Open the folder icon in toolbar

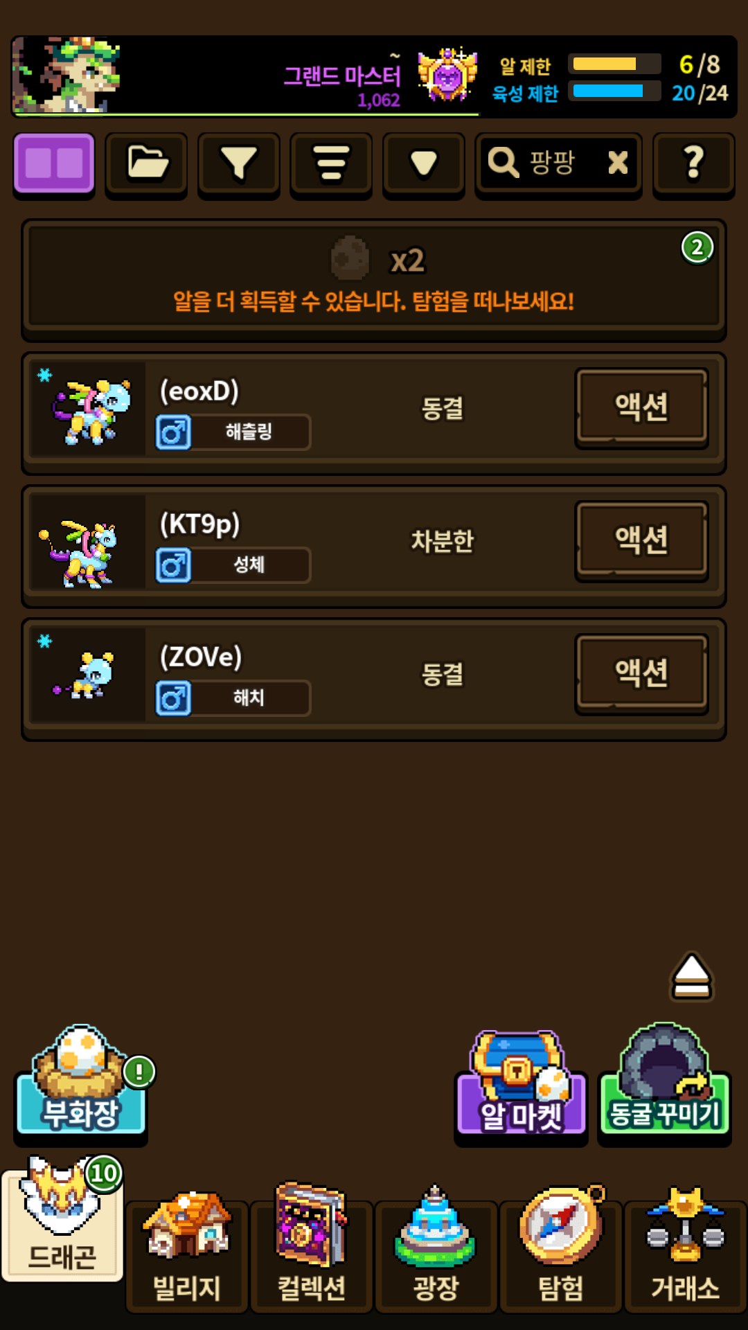[x=146, y=163]
